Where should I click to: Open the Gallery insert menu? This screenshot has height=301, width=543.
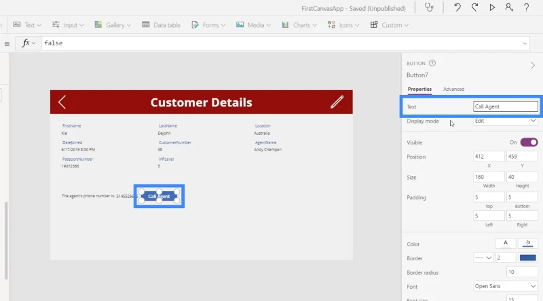[113, 25]
